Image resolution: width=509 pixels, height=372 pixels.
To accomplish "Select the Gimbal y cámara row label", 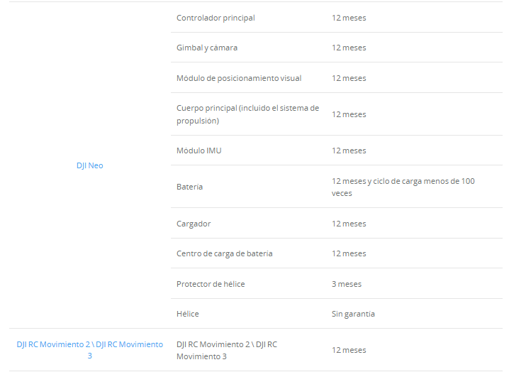I will pyautogui.click(x=207, y=48).
